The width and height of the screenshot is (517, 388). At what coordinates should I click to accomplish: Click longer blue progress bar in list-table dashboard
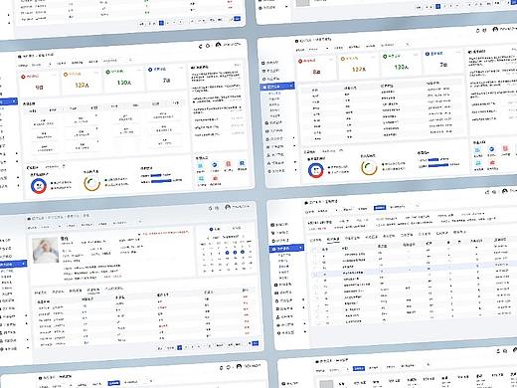click(438, 164)
